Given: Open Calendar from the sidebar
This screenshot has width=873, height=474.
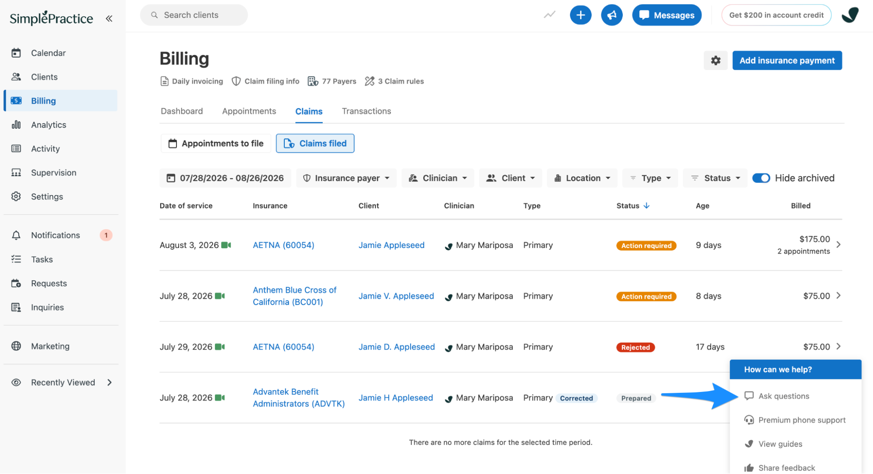Looking at the screenshot, I should click(x=48, y=53).
